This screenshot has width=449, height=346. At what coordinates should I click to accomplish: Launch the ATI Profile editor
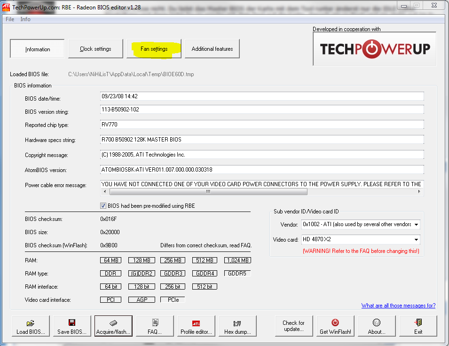coord(196,326)
